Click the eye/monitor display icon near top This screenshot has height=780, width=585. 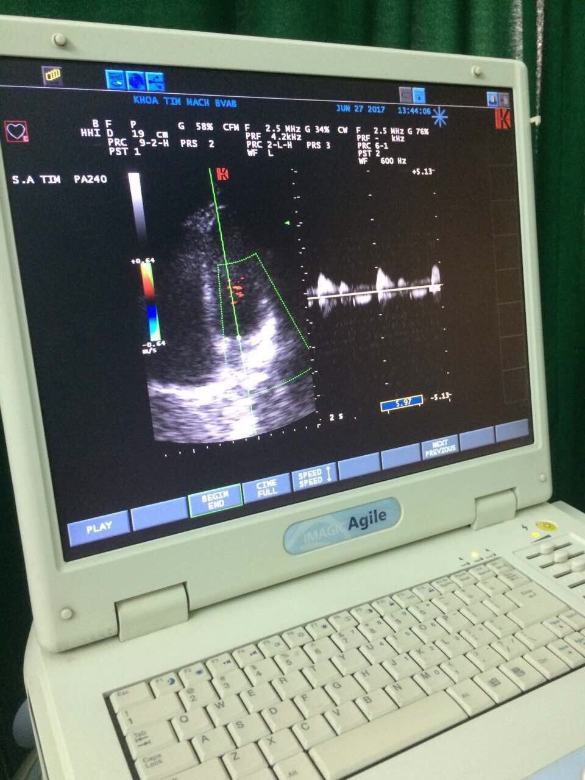point(135,80)
